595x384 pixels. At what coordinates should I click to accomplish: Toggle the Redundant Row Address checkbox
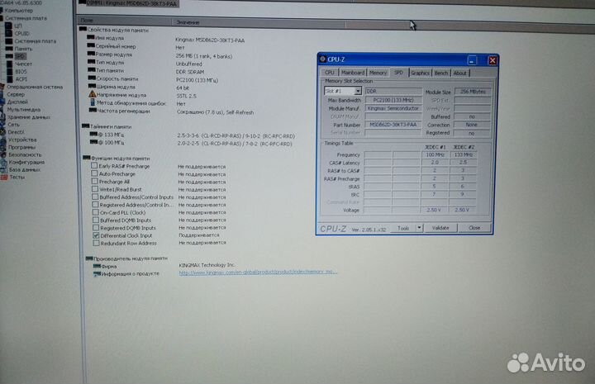[x=96, y=243]
